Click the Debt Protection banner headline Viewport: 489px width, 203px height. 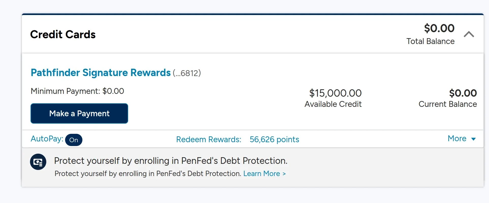[x=171, y=161]
